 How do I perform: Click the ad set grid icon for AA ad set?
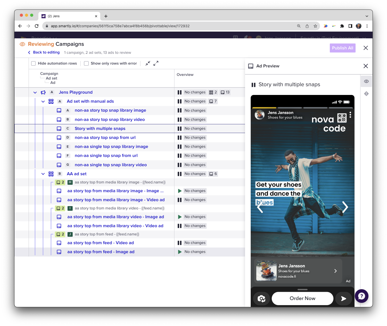click(51, 174)
